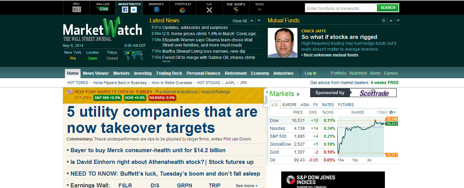Viewport: 464px width, 188px height.
Task: Open the Barron's B icon
Action: coord(156,10)
